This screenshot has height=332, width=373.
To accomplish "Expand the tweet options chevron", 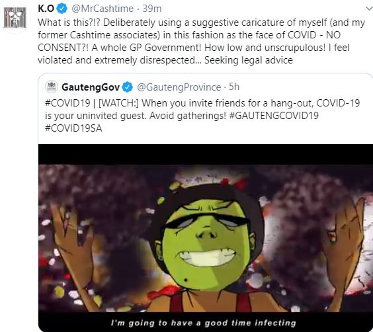I will tap(369, 9).
